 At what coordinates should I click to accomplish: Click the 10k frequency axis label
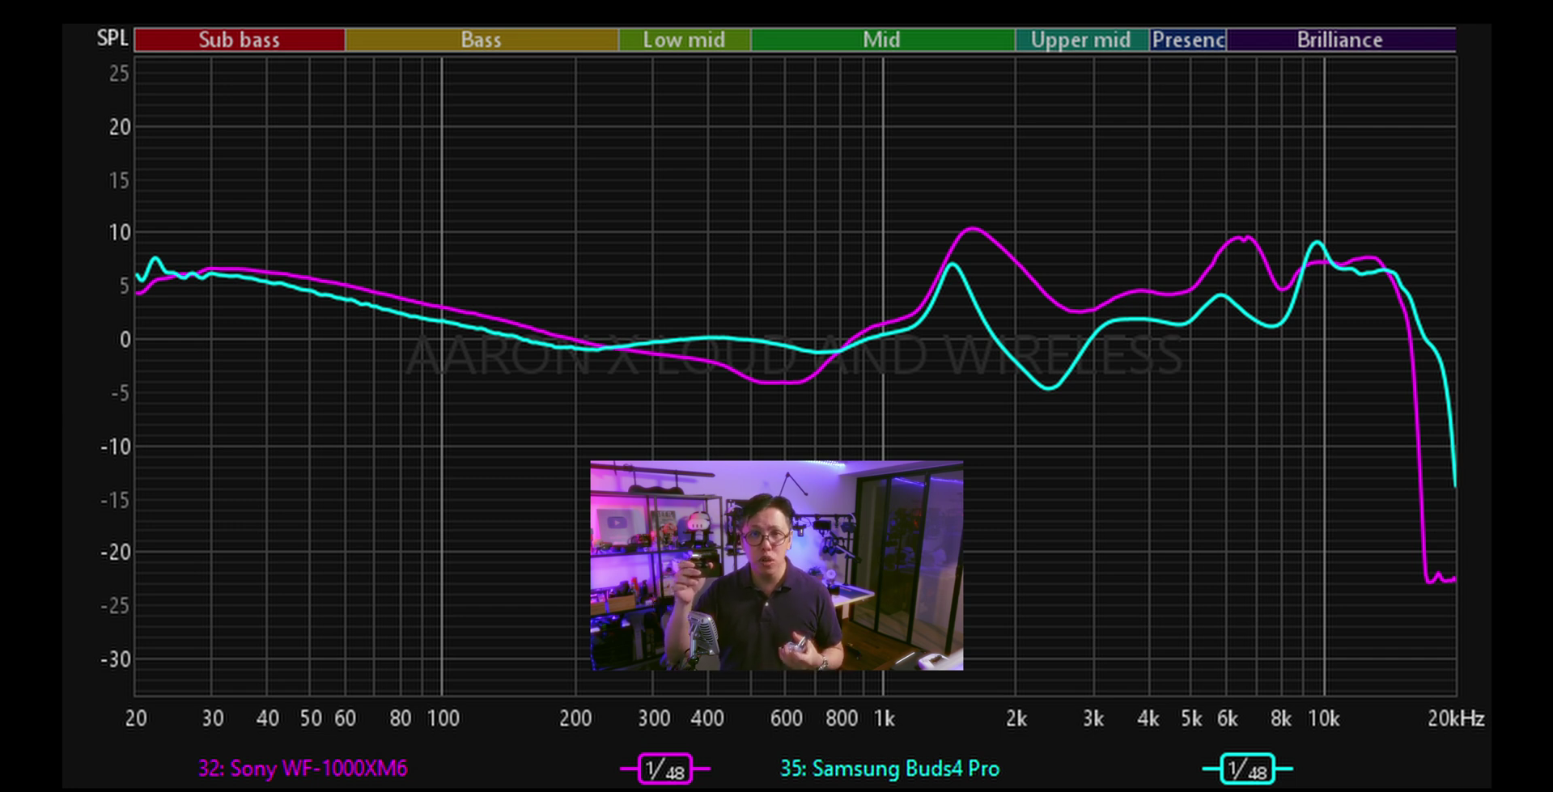[1324, 718]
